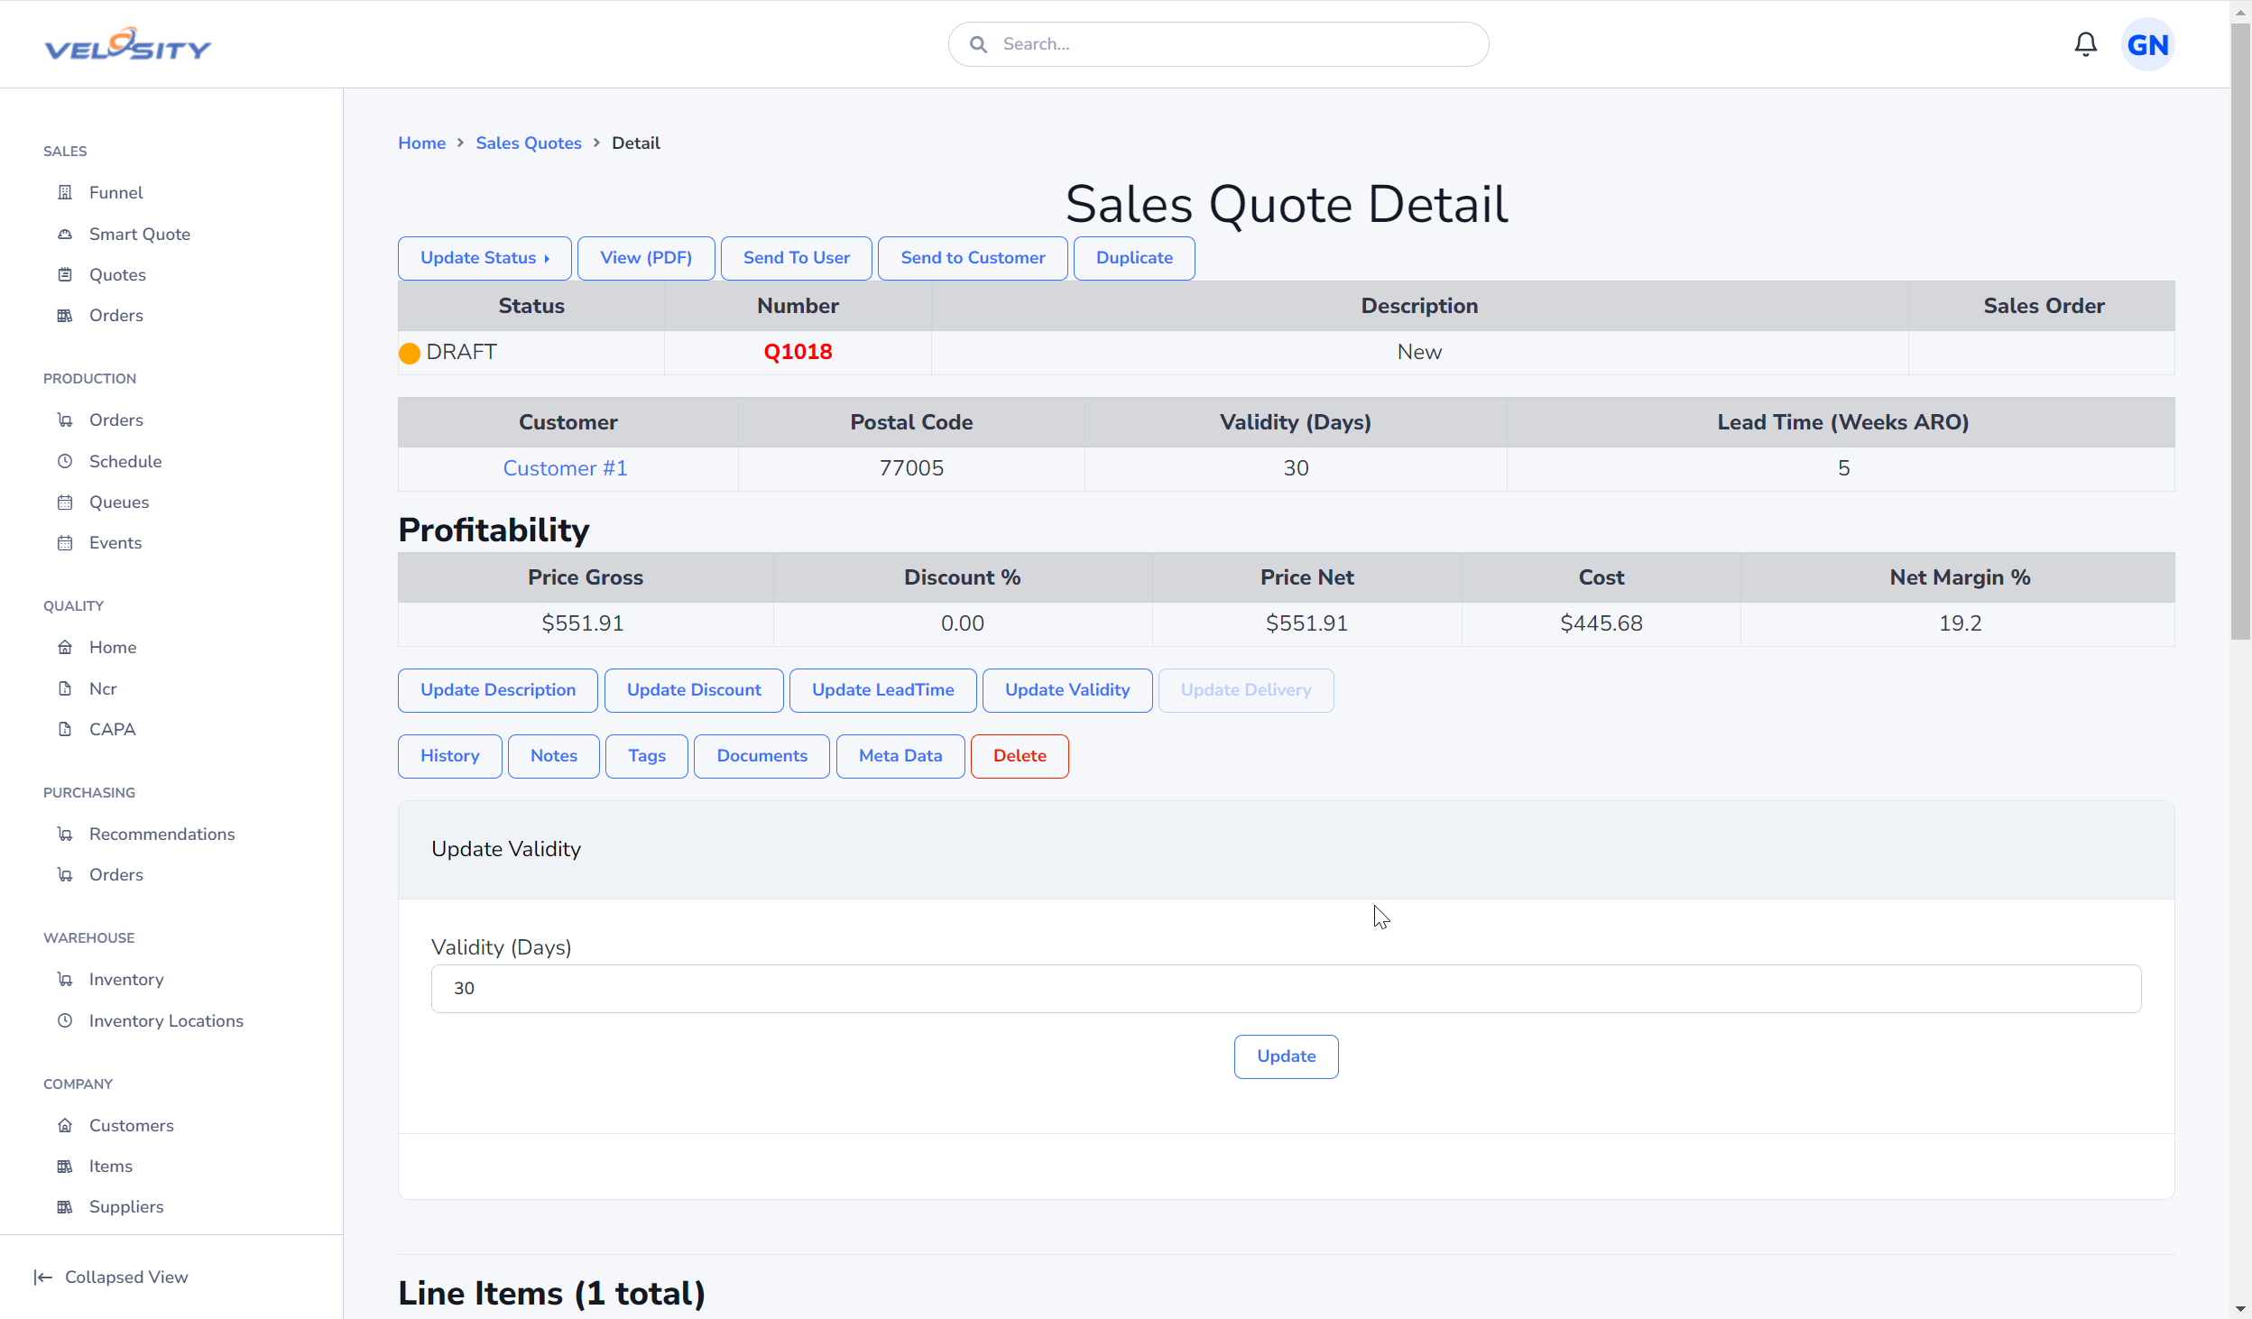This screenshot has width=2252, height=1319.
Task: Click the Net Margin value 19.2
Action: tap(1960, 623)
